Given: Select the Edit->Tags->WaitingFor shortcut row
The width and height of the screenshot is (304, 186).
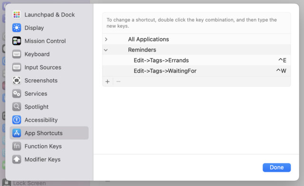Looking at the screenshot, I should (196, 71).
